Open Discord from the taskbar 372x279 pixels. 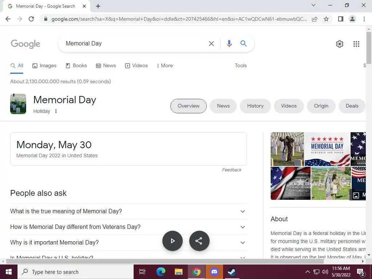214,272
